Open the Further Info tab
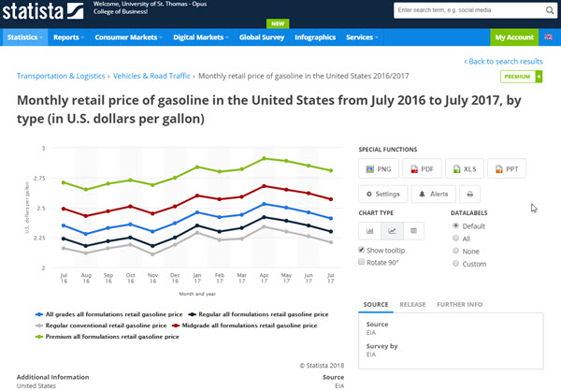561x391 pixels. [462, 305]
